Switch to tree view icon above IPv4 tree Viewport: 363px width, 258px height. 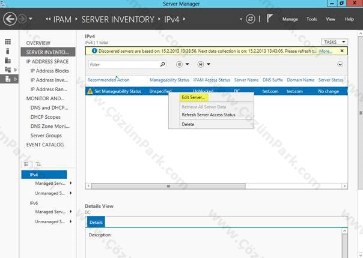click(x=38, y=164)
